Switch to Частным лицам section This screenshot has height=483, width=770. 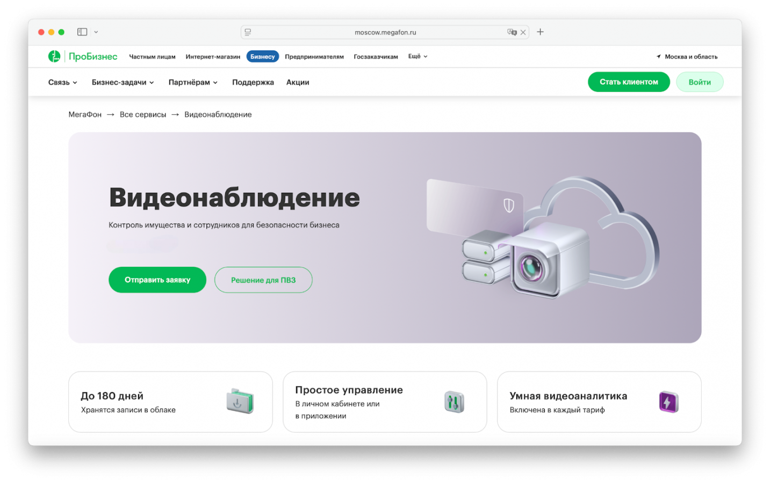(x=152, y=56)
